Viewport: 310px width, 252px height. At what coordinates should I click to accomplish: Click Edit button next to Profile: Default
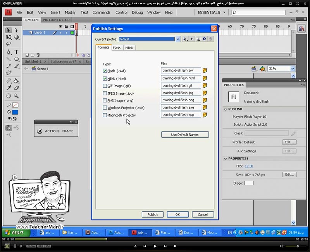click(289, 142)
